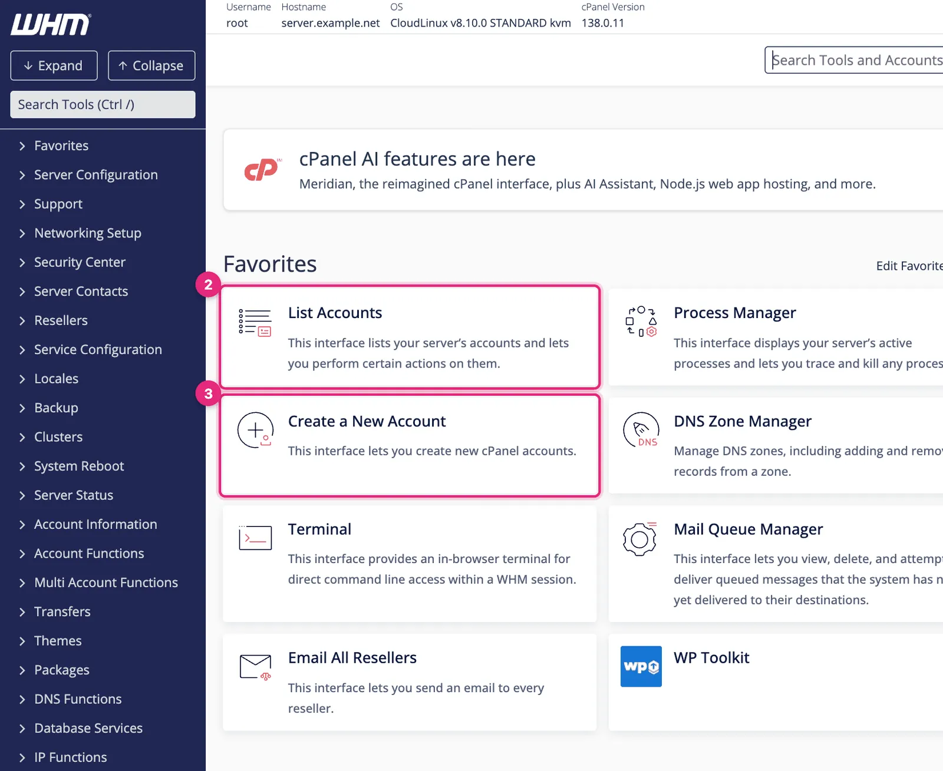The width and height of the screenshot is (943, 771).
Task: Click the WP Toolkit icon
Action: coord(641,666)
